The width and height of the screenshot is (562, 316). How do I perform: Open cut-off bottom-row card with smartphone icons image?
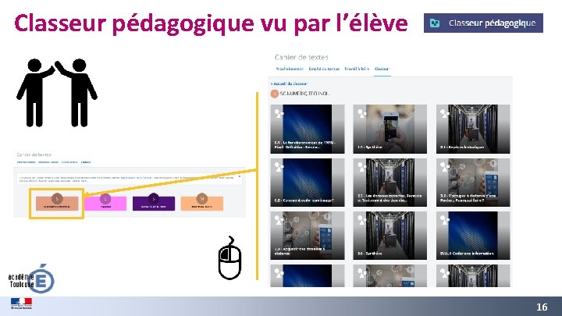tap(390, 276)
